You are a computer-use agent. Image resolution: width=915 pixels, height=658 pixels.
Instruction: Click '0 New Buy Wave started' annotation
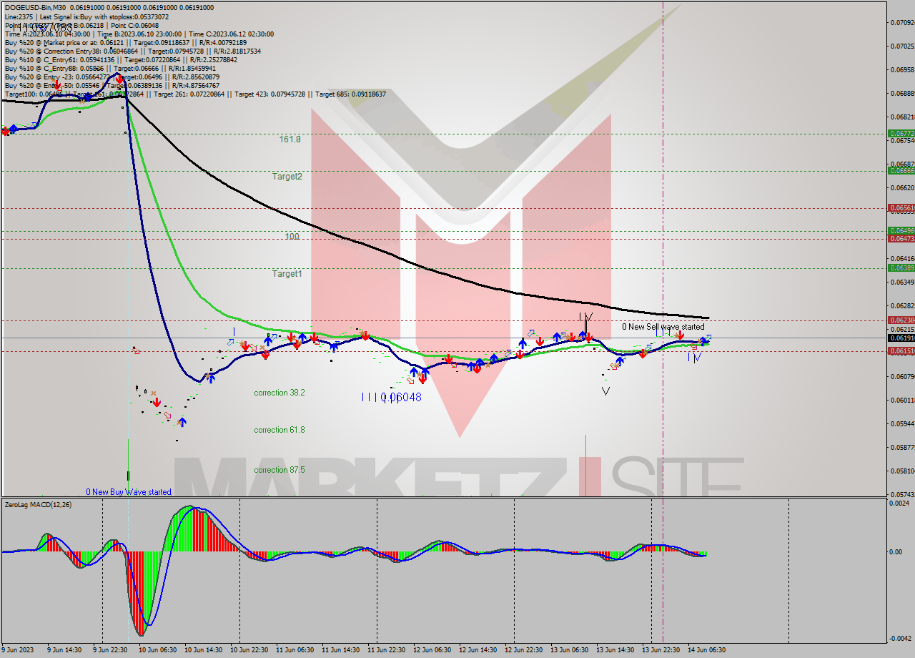(129, 491)
